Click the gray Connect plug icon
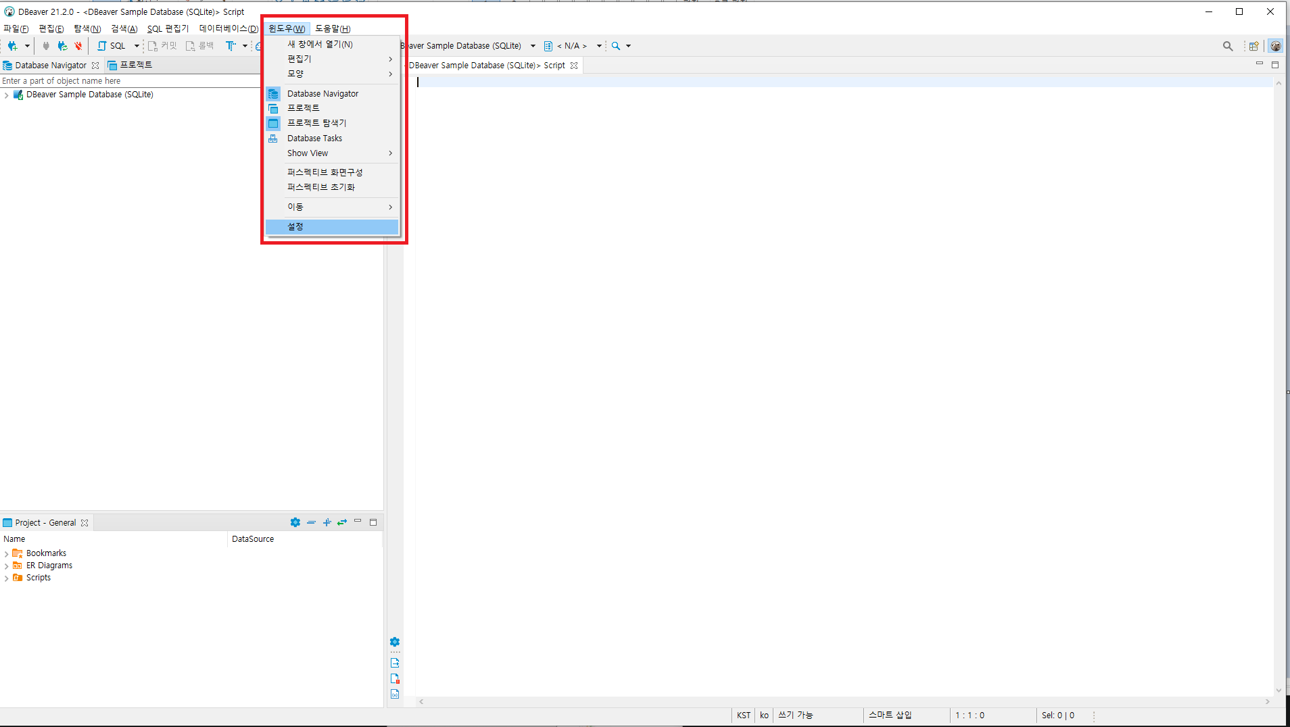This screenshot has width=1290, height=727. [46, 46]
